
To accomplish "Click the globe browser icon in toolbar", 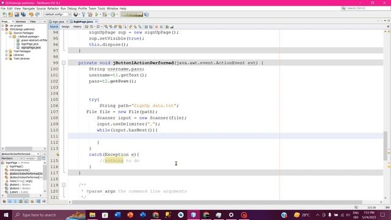I will coord(76,15).
